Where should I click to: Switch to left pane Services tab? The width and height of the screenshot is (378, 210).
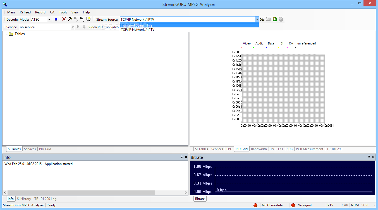pyautogui.click(x=30, y=149)
